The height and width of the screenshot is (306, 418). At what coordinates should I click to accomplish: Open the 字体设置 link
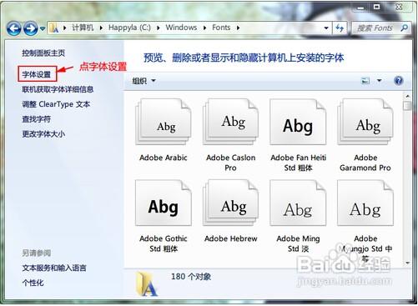click(37, 74)
